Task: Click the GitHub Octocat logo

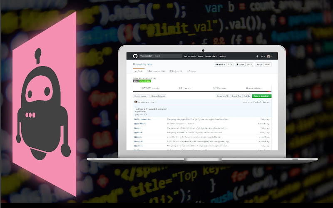Action: click(x=135, y=56)
